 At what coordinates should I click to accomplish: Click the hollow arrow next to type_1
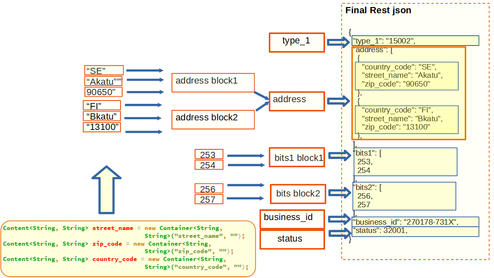point(339,42)
